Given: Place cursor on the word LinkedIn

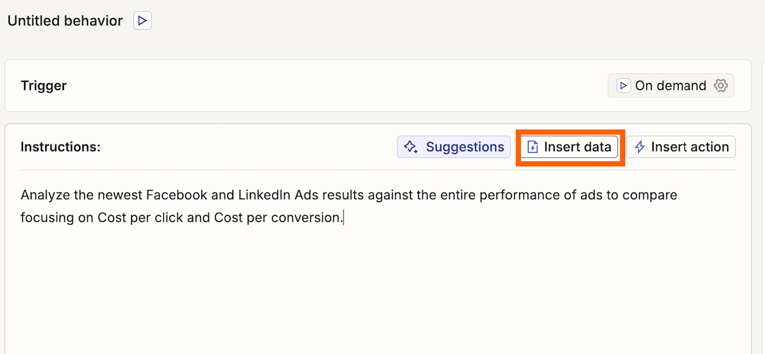Looking at the screenshot, I should [x=265, y=195].
